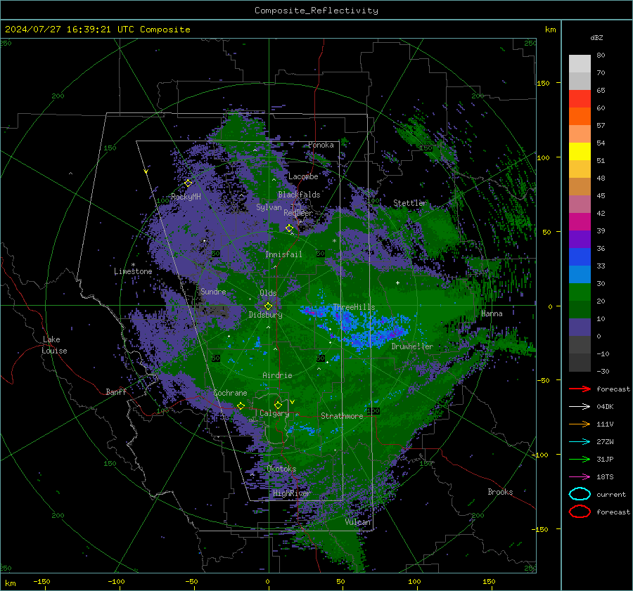The width and height of the screenshot is (633, 591).
Task: Click the Okotoks city label
Action: click(x=281, y=469)
